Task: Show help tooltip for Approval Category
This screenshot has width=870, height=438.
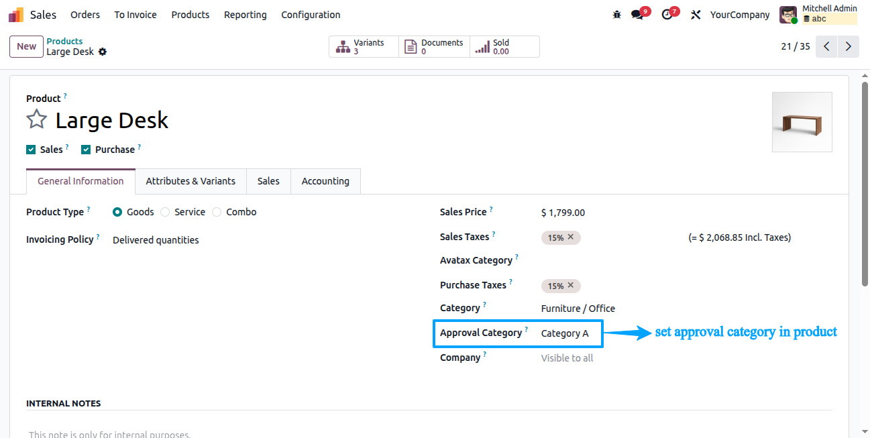Action: (527, 330)
